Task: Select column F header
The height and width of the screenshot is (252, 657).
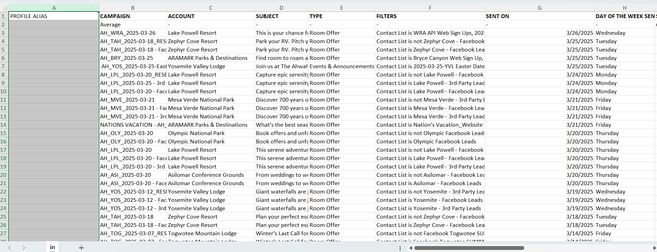Action: click(430, 8)
